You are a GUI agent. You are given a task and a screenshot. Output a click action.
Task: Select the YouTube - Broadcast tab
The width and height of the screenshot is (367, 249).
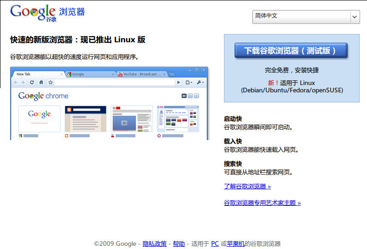pyautogui.click(x=142, y=74)
